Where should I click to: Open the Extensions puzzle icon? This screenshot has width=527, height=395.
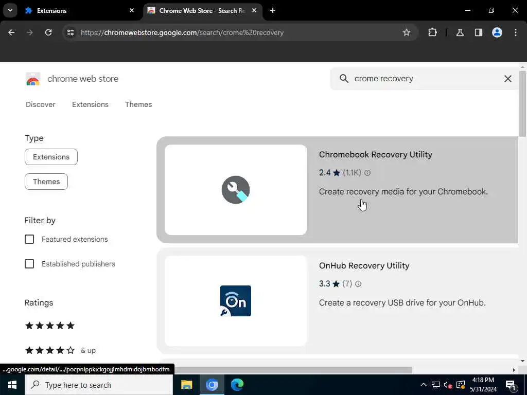click(x=432, y=32)
